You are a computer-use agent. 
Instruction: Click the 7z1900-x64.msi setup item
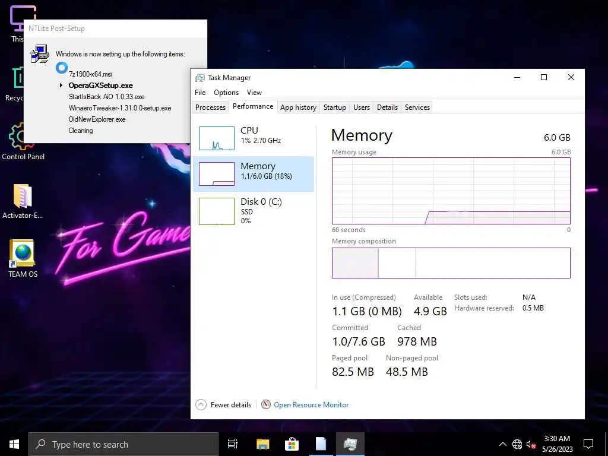90,74
